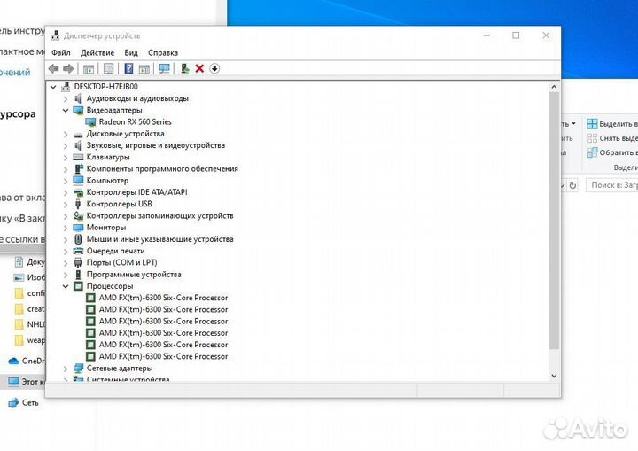Collapse the Процессоры category
Viewport: 638px width, 451px height.
(66, 286)
